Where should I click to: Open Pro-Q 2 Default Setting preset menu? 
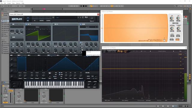click(162, 51)
